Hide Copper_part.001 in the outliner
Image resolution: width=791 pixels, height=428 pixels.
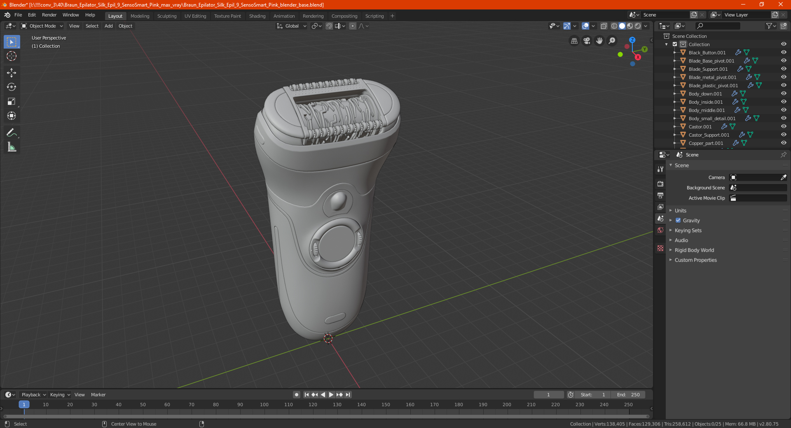pyautogui.click(x=784, y=143)
